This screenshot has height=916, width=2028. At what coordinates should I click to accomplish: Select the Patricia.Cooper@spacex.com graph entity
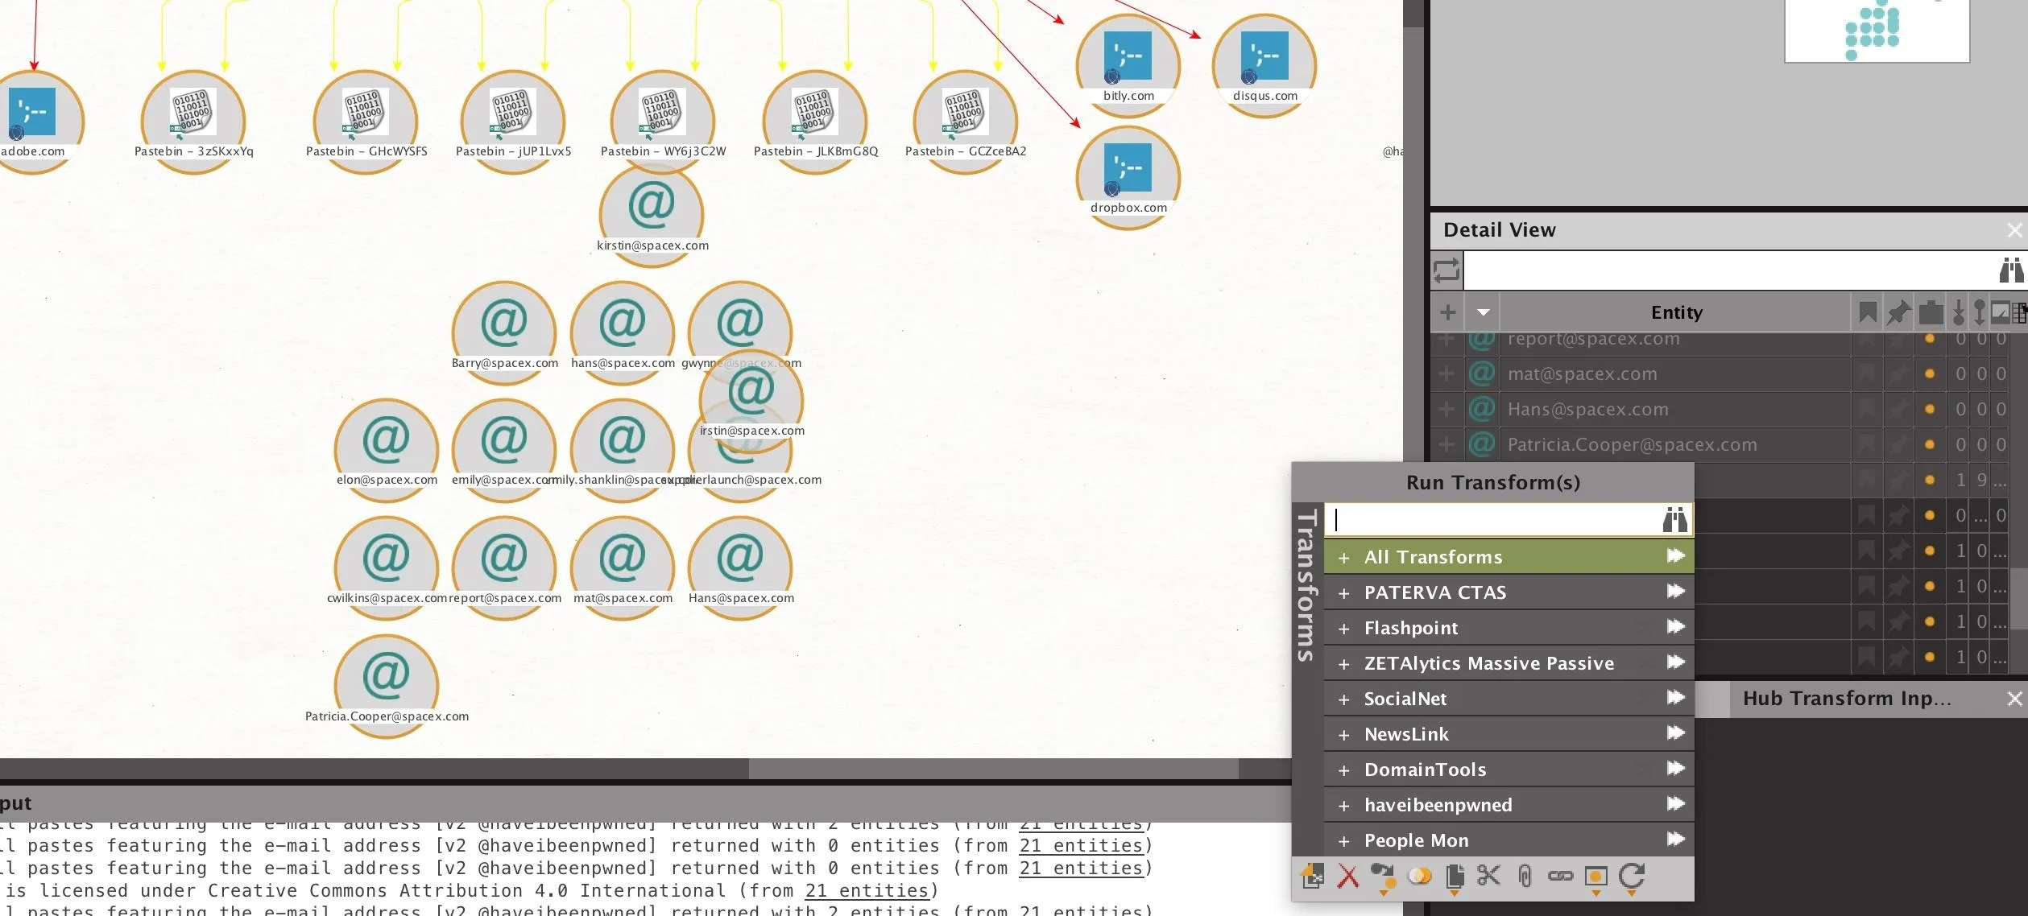[387, 686]
